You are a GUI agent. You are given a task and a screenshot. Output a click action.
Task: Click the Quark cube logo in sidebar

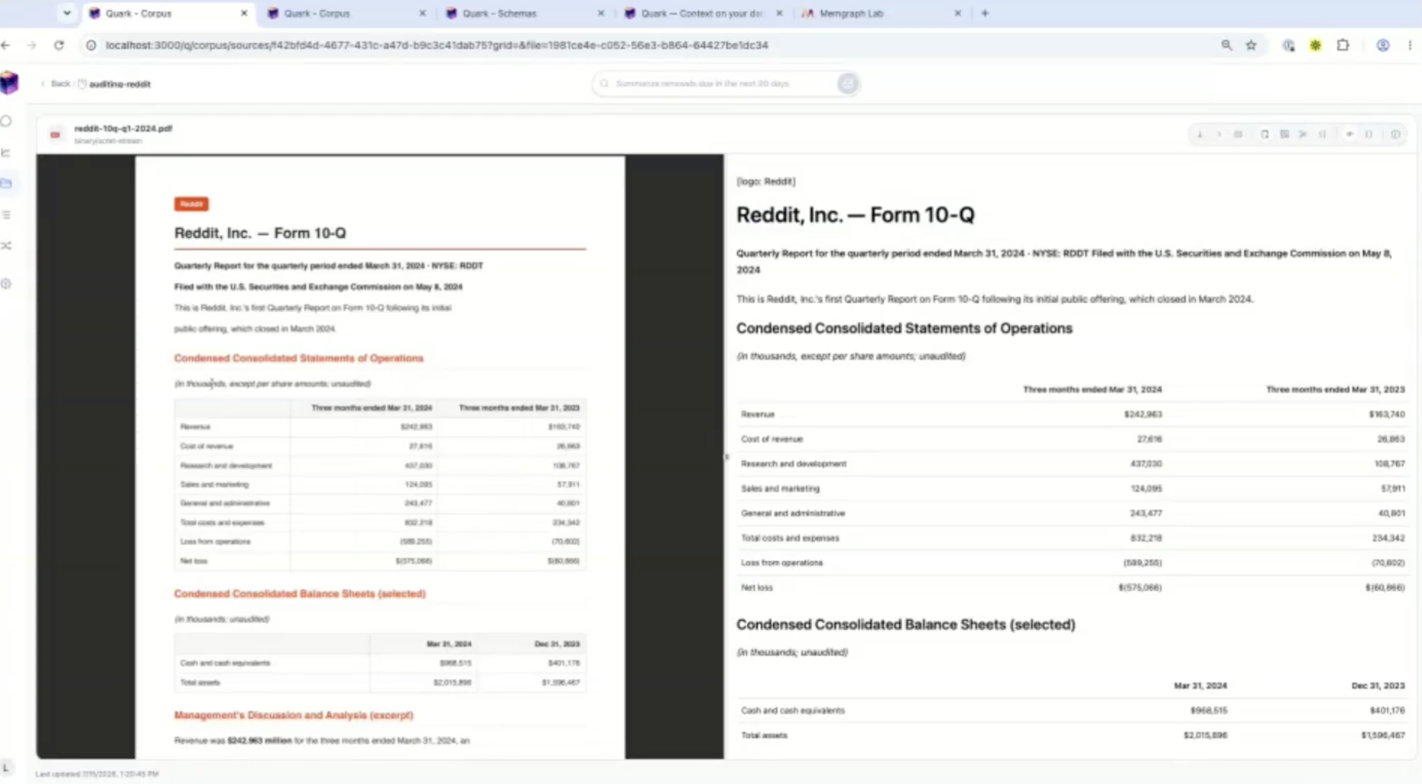(10, 83)
